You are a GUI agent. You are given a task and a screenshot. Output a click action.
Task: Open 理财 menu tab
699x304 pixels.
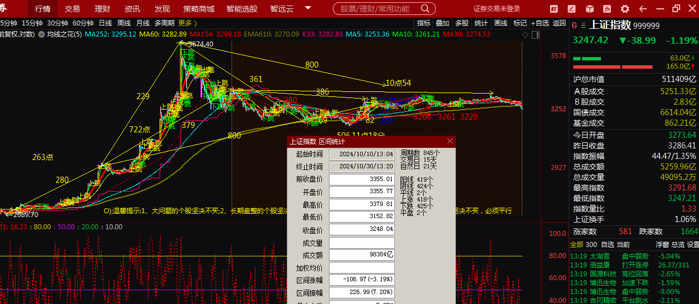click(102, 9)
